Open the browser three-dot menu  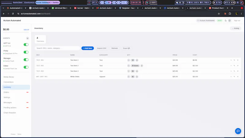coord(241,13)
